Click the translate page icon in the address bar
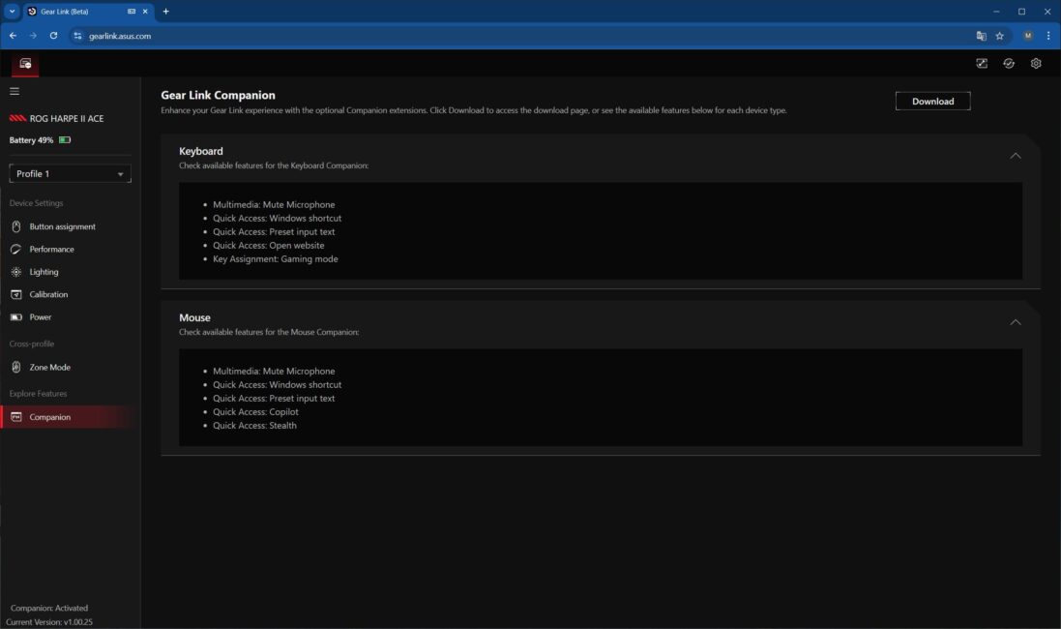1061x629 pixels. pyautogui.click(x=981, y=36)
